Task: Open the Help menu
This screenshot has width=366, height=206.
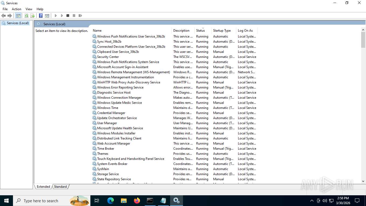Action: (40, 9)
